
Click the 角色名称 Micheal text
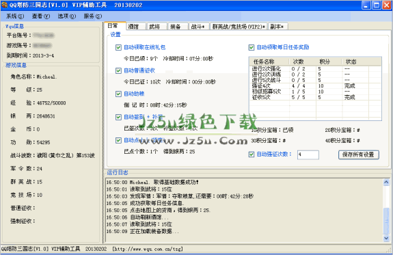[x=33, y=77]
